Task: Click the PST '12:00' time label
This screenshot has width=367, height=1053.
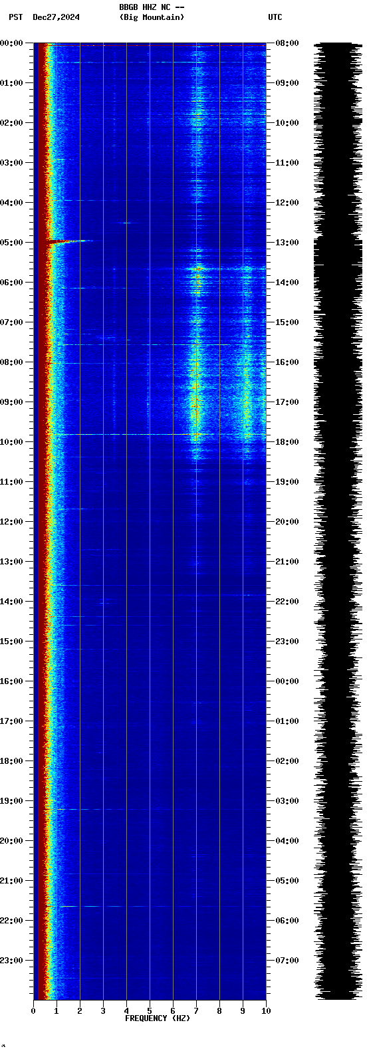Action: 12,522
